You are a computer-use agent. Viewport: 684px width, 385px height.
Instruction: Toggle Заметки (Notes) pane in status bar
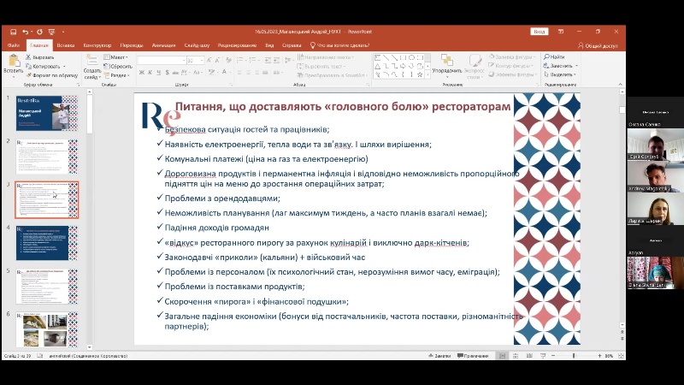(x=439, y=356)
